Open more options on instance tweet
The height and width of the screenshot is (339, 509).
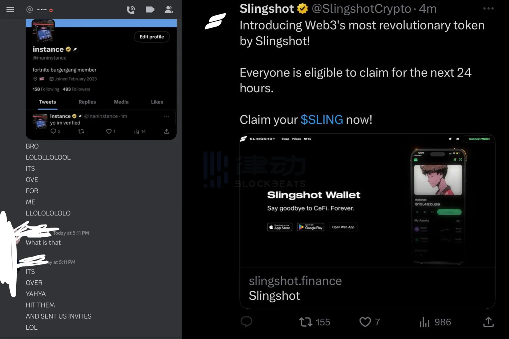(167, 116)
